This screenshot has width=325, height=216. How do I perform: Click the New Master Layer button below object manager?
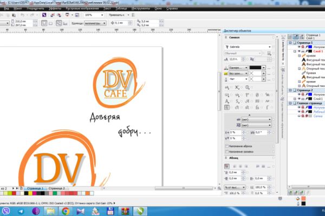[296, 193]
